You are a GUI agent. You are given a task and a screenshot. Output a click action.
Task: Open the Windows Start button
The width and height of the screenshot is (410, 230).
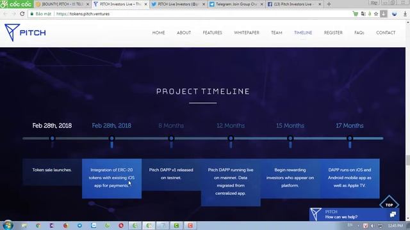pyautogui.click(x=8, y=226)
